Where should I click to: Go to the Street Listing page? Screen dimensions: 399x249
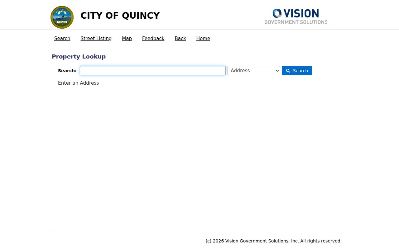tap(96, 38)
